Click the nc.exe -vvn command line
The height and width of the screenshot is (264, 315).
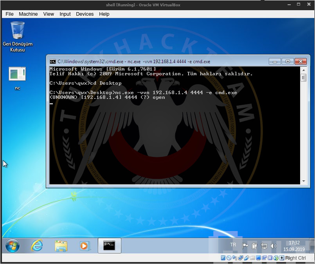[143, 93]
